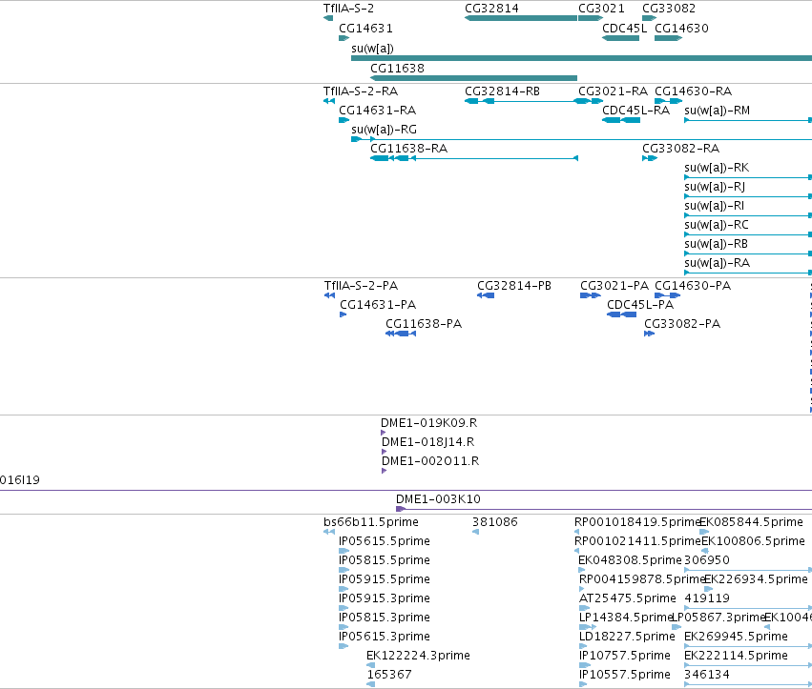Click the 381086 feature label
This screenshot has height=689, width=812.
494,522
